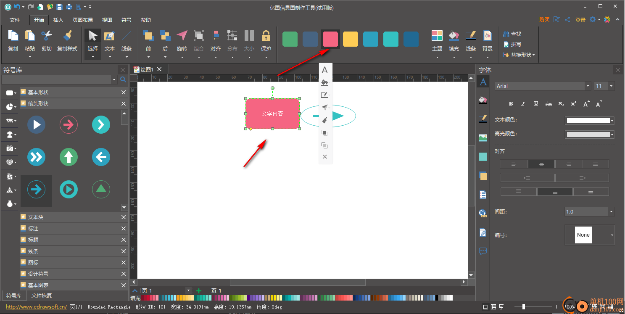Open the line spacing 1.0 dropdown
The image size is (625, 314).
pyautogui.click(x=611, y=212)
